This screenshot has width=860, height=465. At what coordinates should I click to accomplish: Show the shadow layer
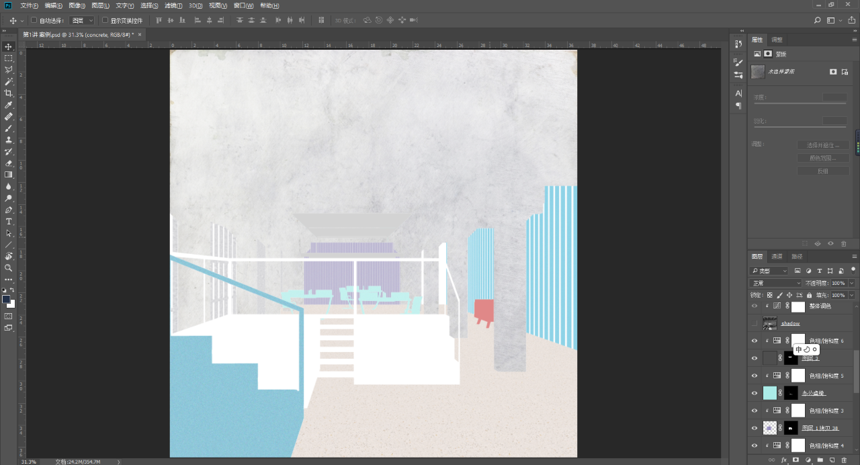[755, 323]
